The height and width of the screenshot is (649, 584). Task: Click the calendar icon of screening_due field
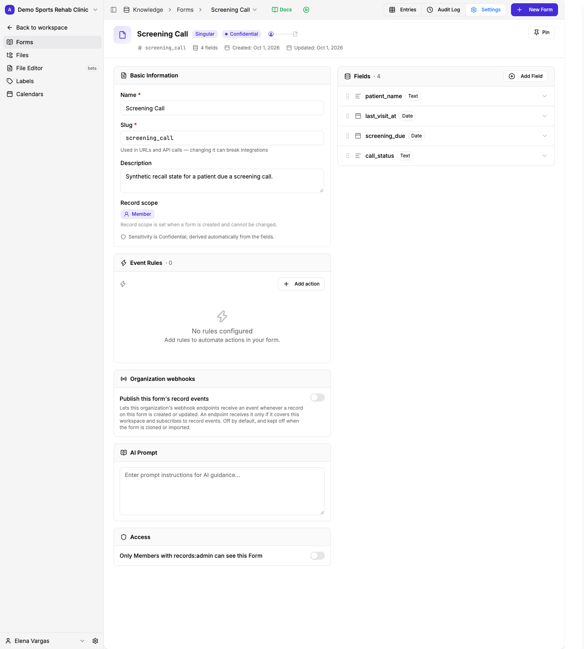coord(358,136)
